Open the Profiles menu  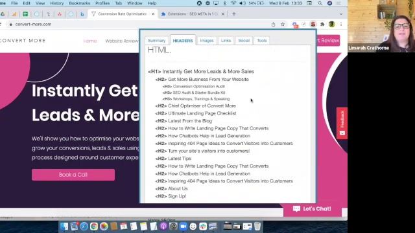[102, 3]
